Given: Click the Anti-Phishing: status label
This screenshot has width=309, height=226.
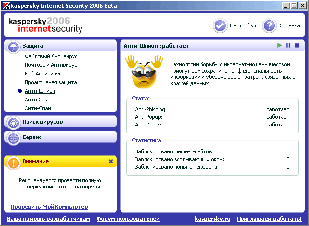Looking at the screenshot, I should (151, 109).
